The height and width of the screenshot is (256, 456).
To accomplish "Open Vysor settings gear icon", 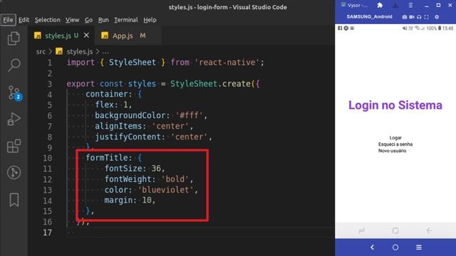I will coord(437,17).
